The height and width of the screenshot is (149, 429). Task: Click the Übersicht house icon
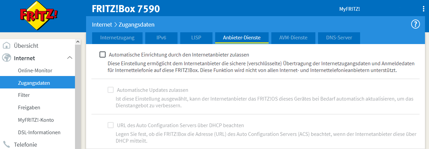pyautogui.click(x=6, y=45)
